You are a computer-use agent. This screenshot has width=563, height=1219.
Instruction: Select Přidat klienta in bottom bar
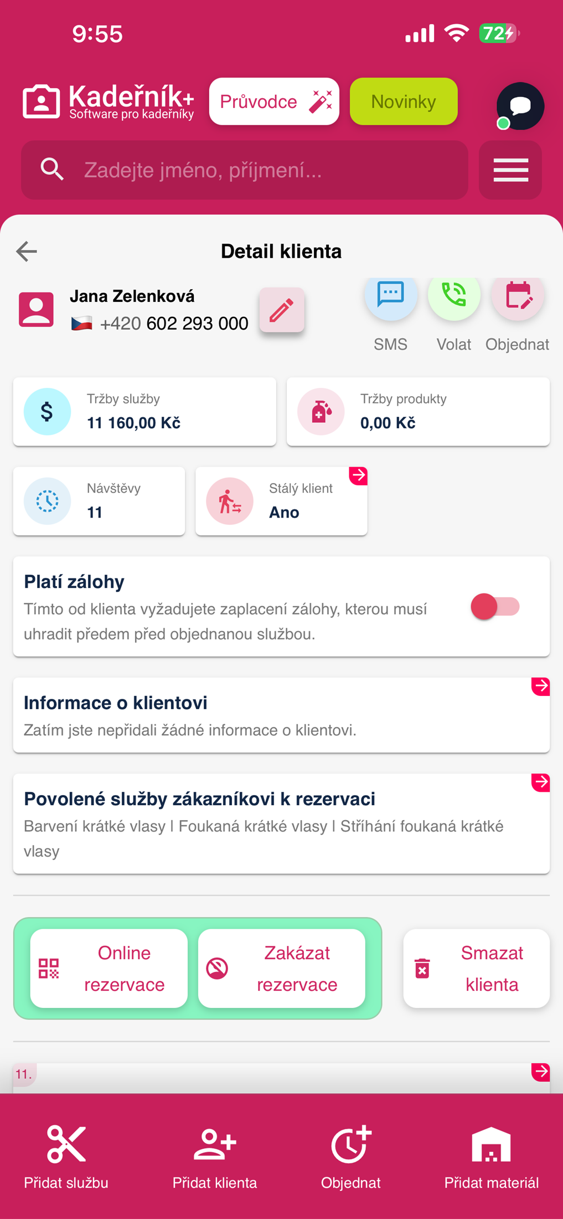pos(215,1157)
